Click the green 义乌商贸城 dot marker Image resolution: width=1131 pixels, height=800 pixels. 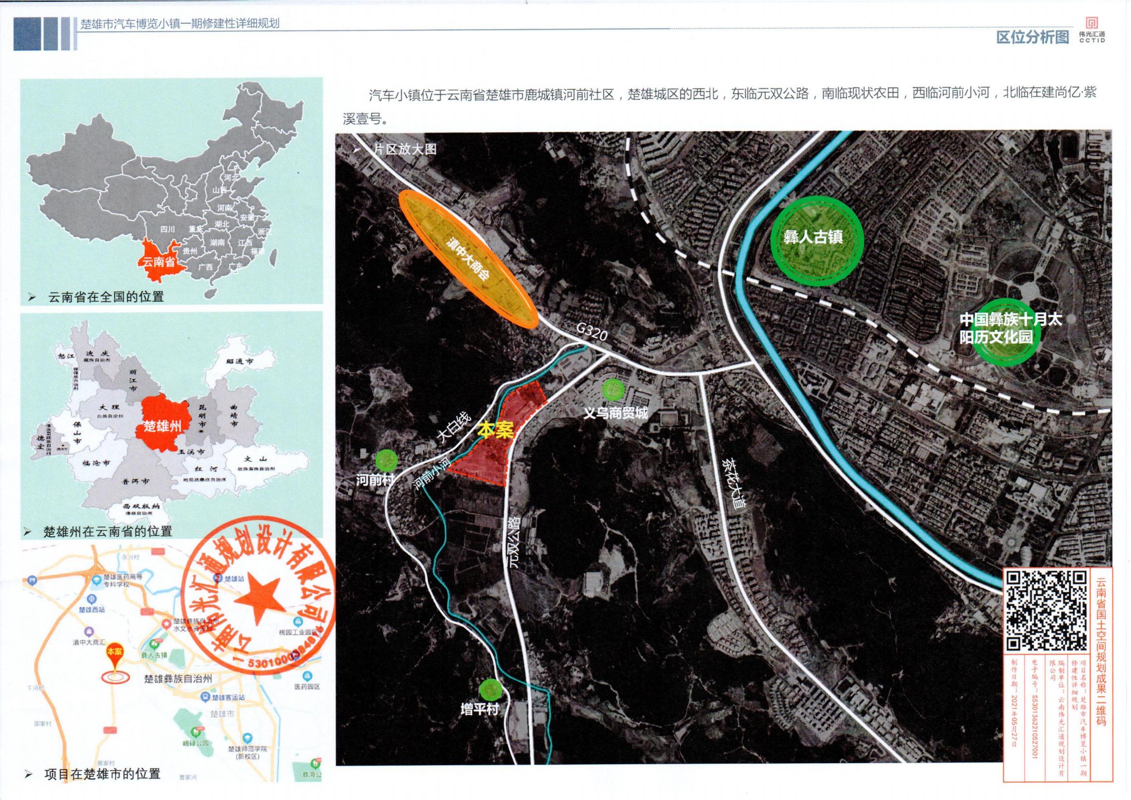613,390
